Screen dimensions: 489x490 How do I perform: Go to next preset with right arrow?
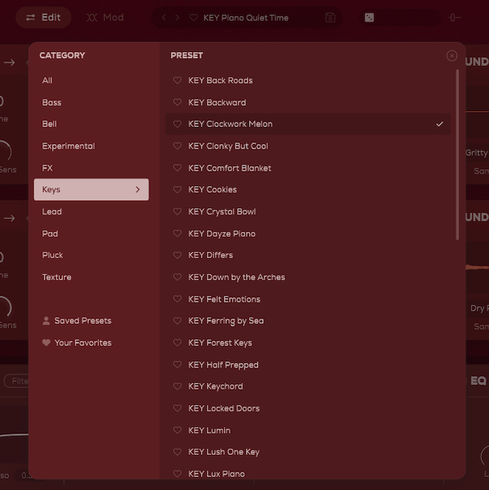pyautogui.click(x=176, y=18)
